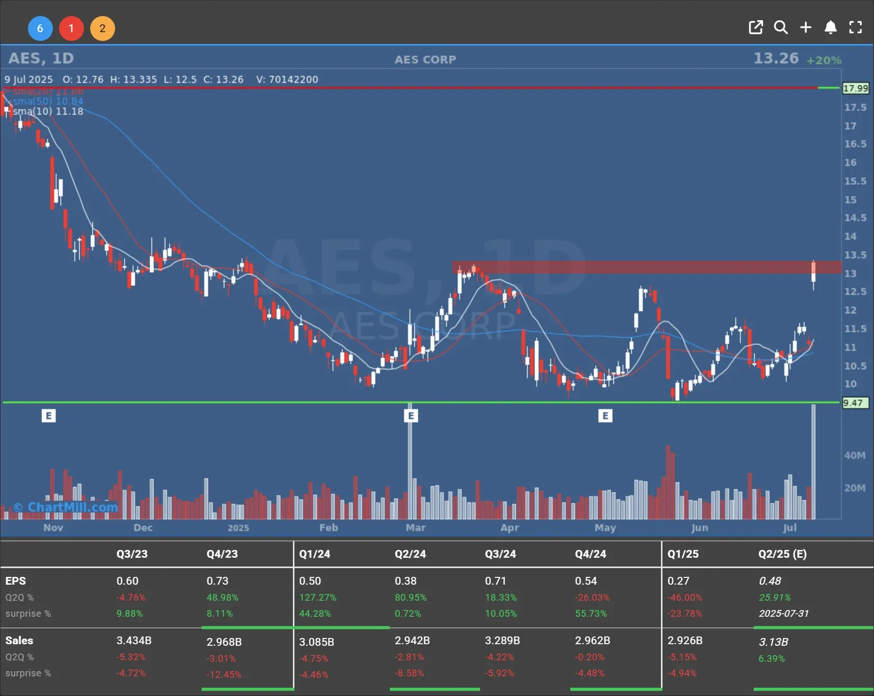
Task: Click the Jul month axis label
Action: coord(790,527)
